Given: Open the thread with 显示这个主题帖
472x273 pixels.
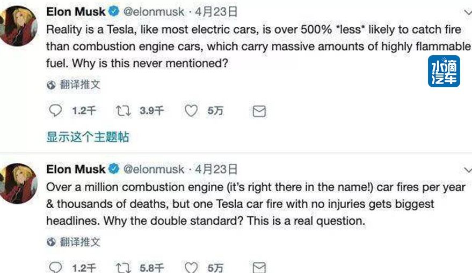Looking at the screenshot, I should [x=88, y=137].
